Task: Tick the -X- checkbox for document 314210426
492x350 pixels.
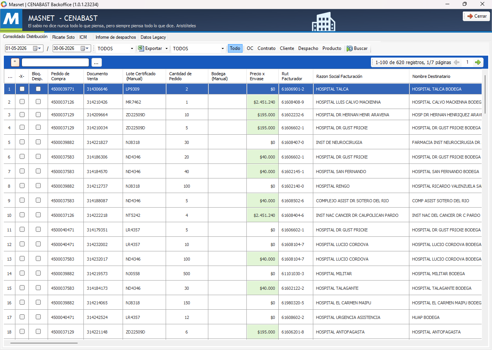Action: click(x=22, y=102)
